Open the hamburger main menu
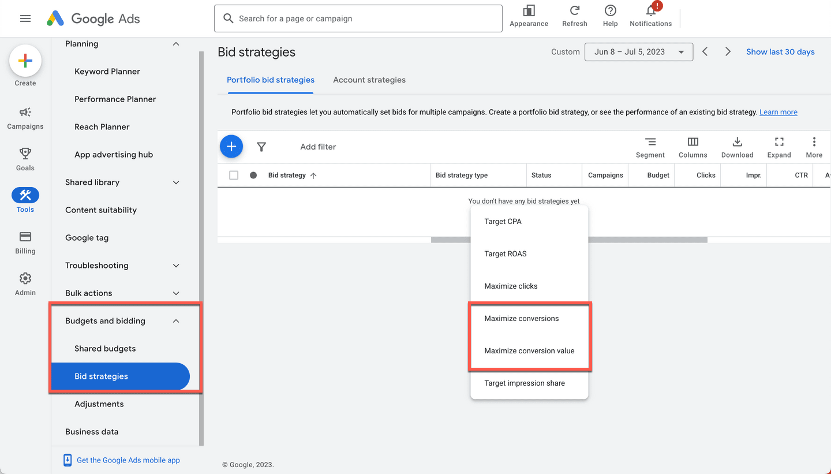Viewport: 831px width, 474px height. 25,18
